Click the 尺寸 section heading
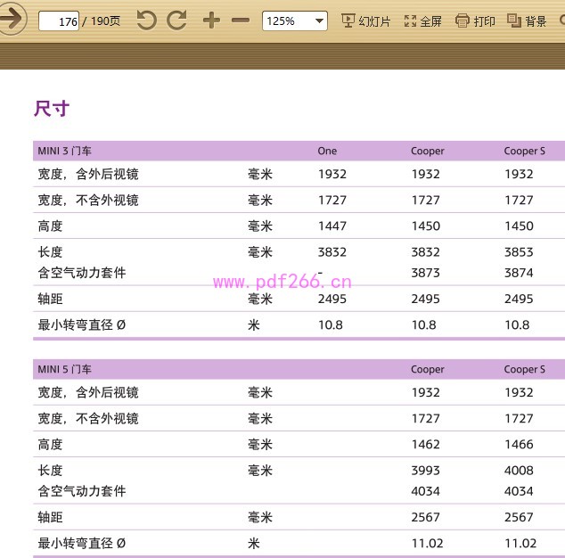 (52, 109)
